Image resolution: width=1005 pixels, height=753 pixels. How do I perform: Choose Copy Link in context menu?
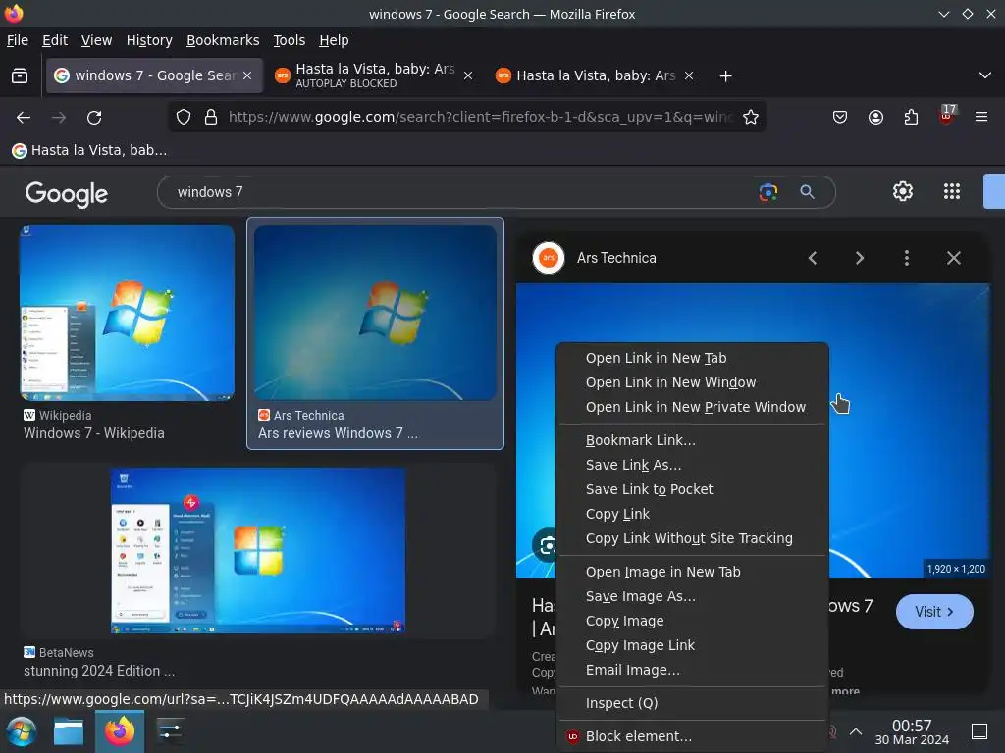pos(692,514)
